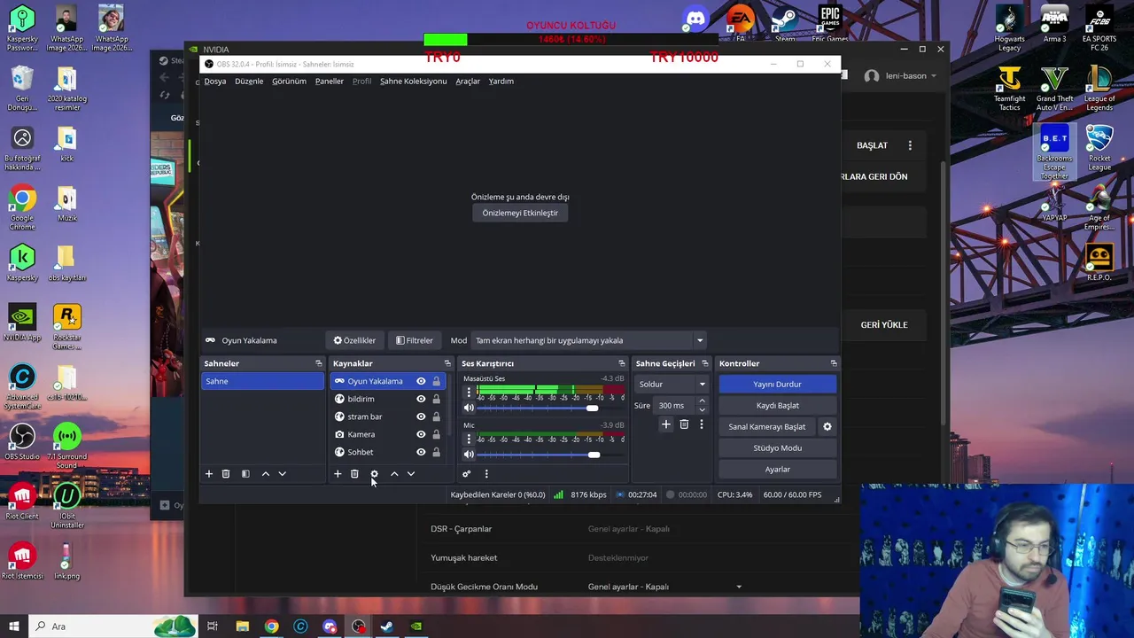
Task: Hide the bildirim source with its eye icon
Action: (x=421, y=399)
